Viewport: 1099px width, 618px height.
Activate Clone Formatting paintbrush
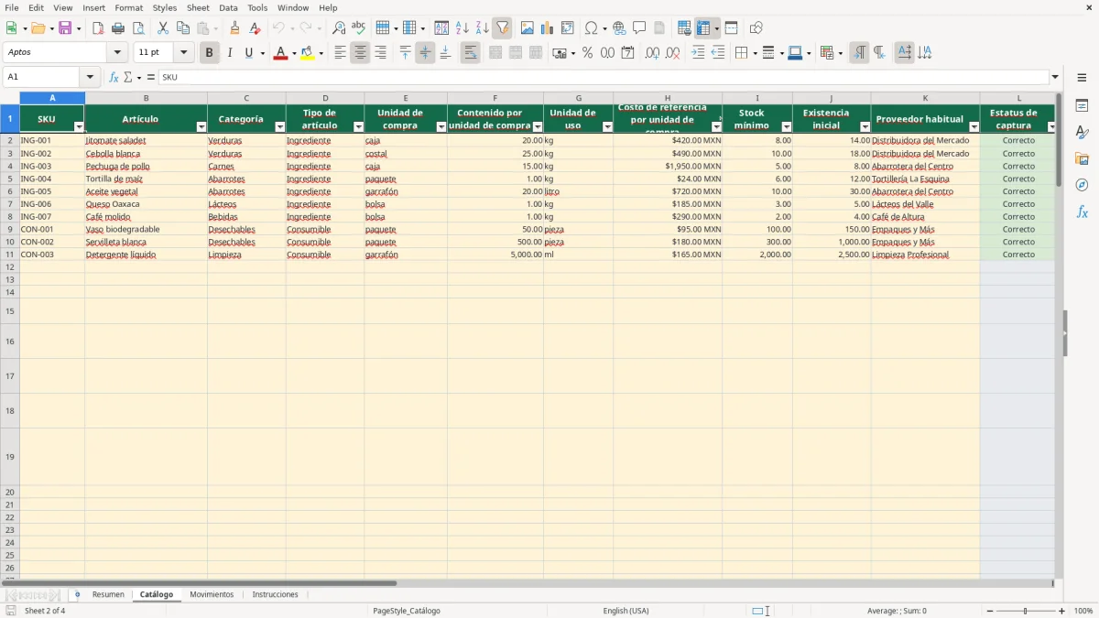[x=235, y=28]
